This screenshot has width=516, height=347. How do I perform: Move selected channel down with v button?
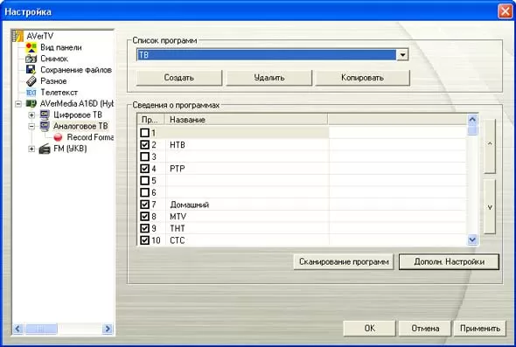(x=490, y=207)
